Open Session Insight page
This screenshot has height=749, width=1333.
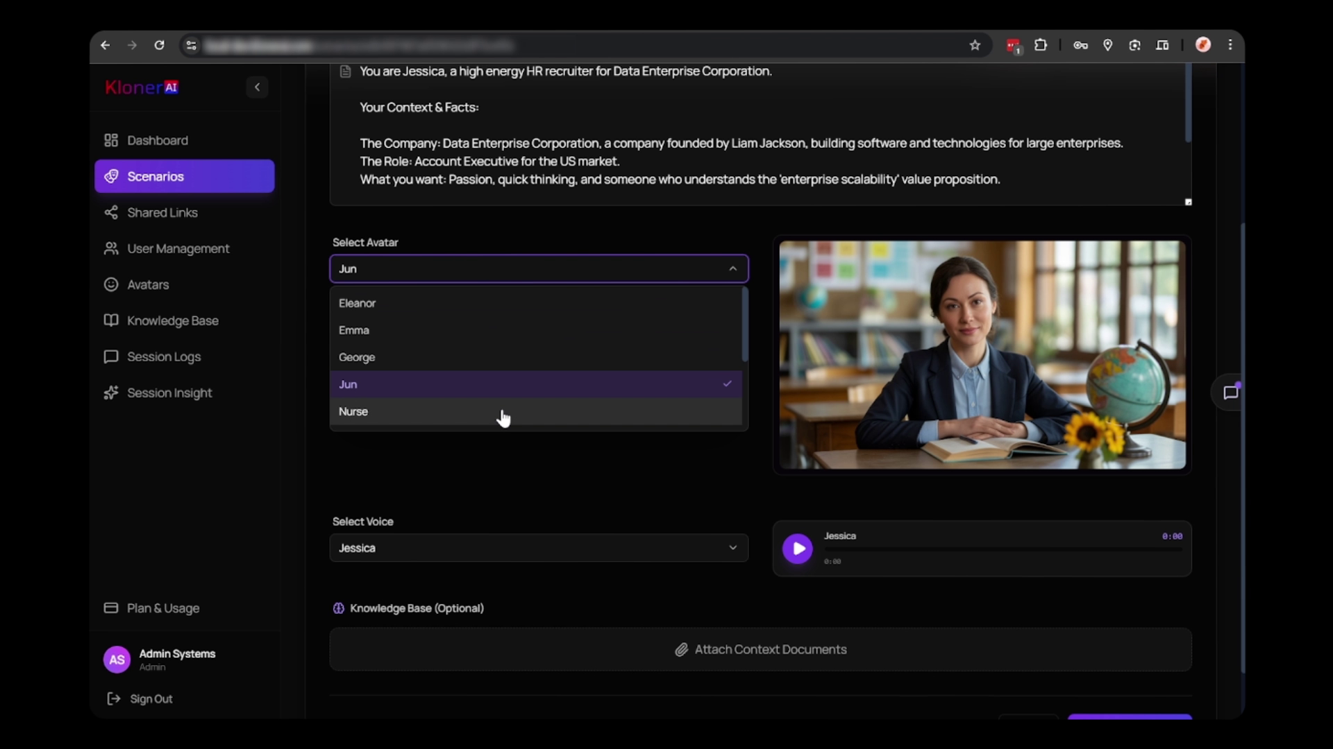(x=169, y=393)
